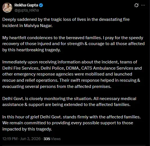Open the three-dot more options menu
150x146 pixels.
click(143, 5)
